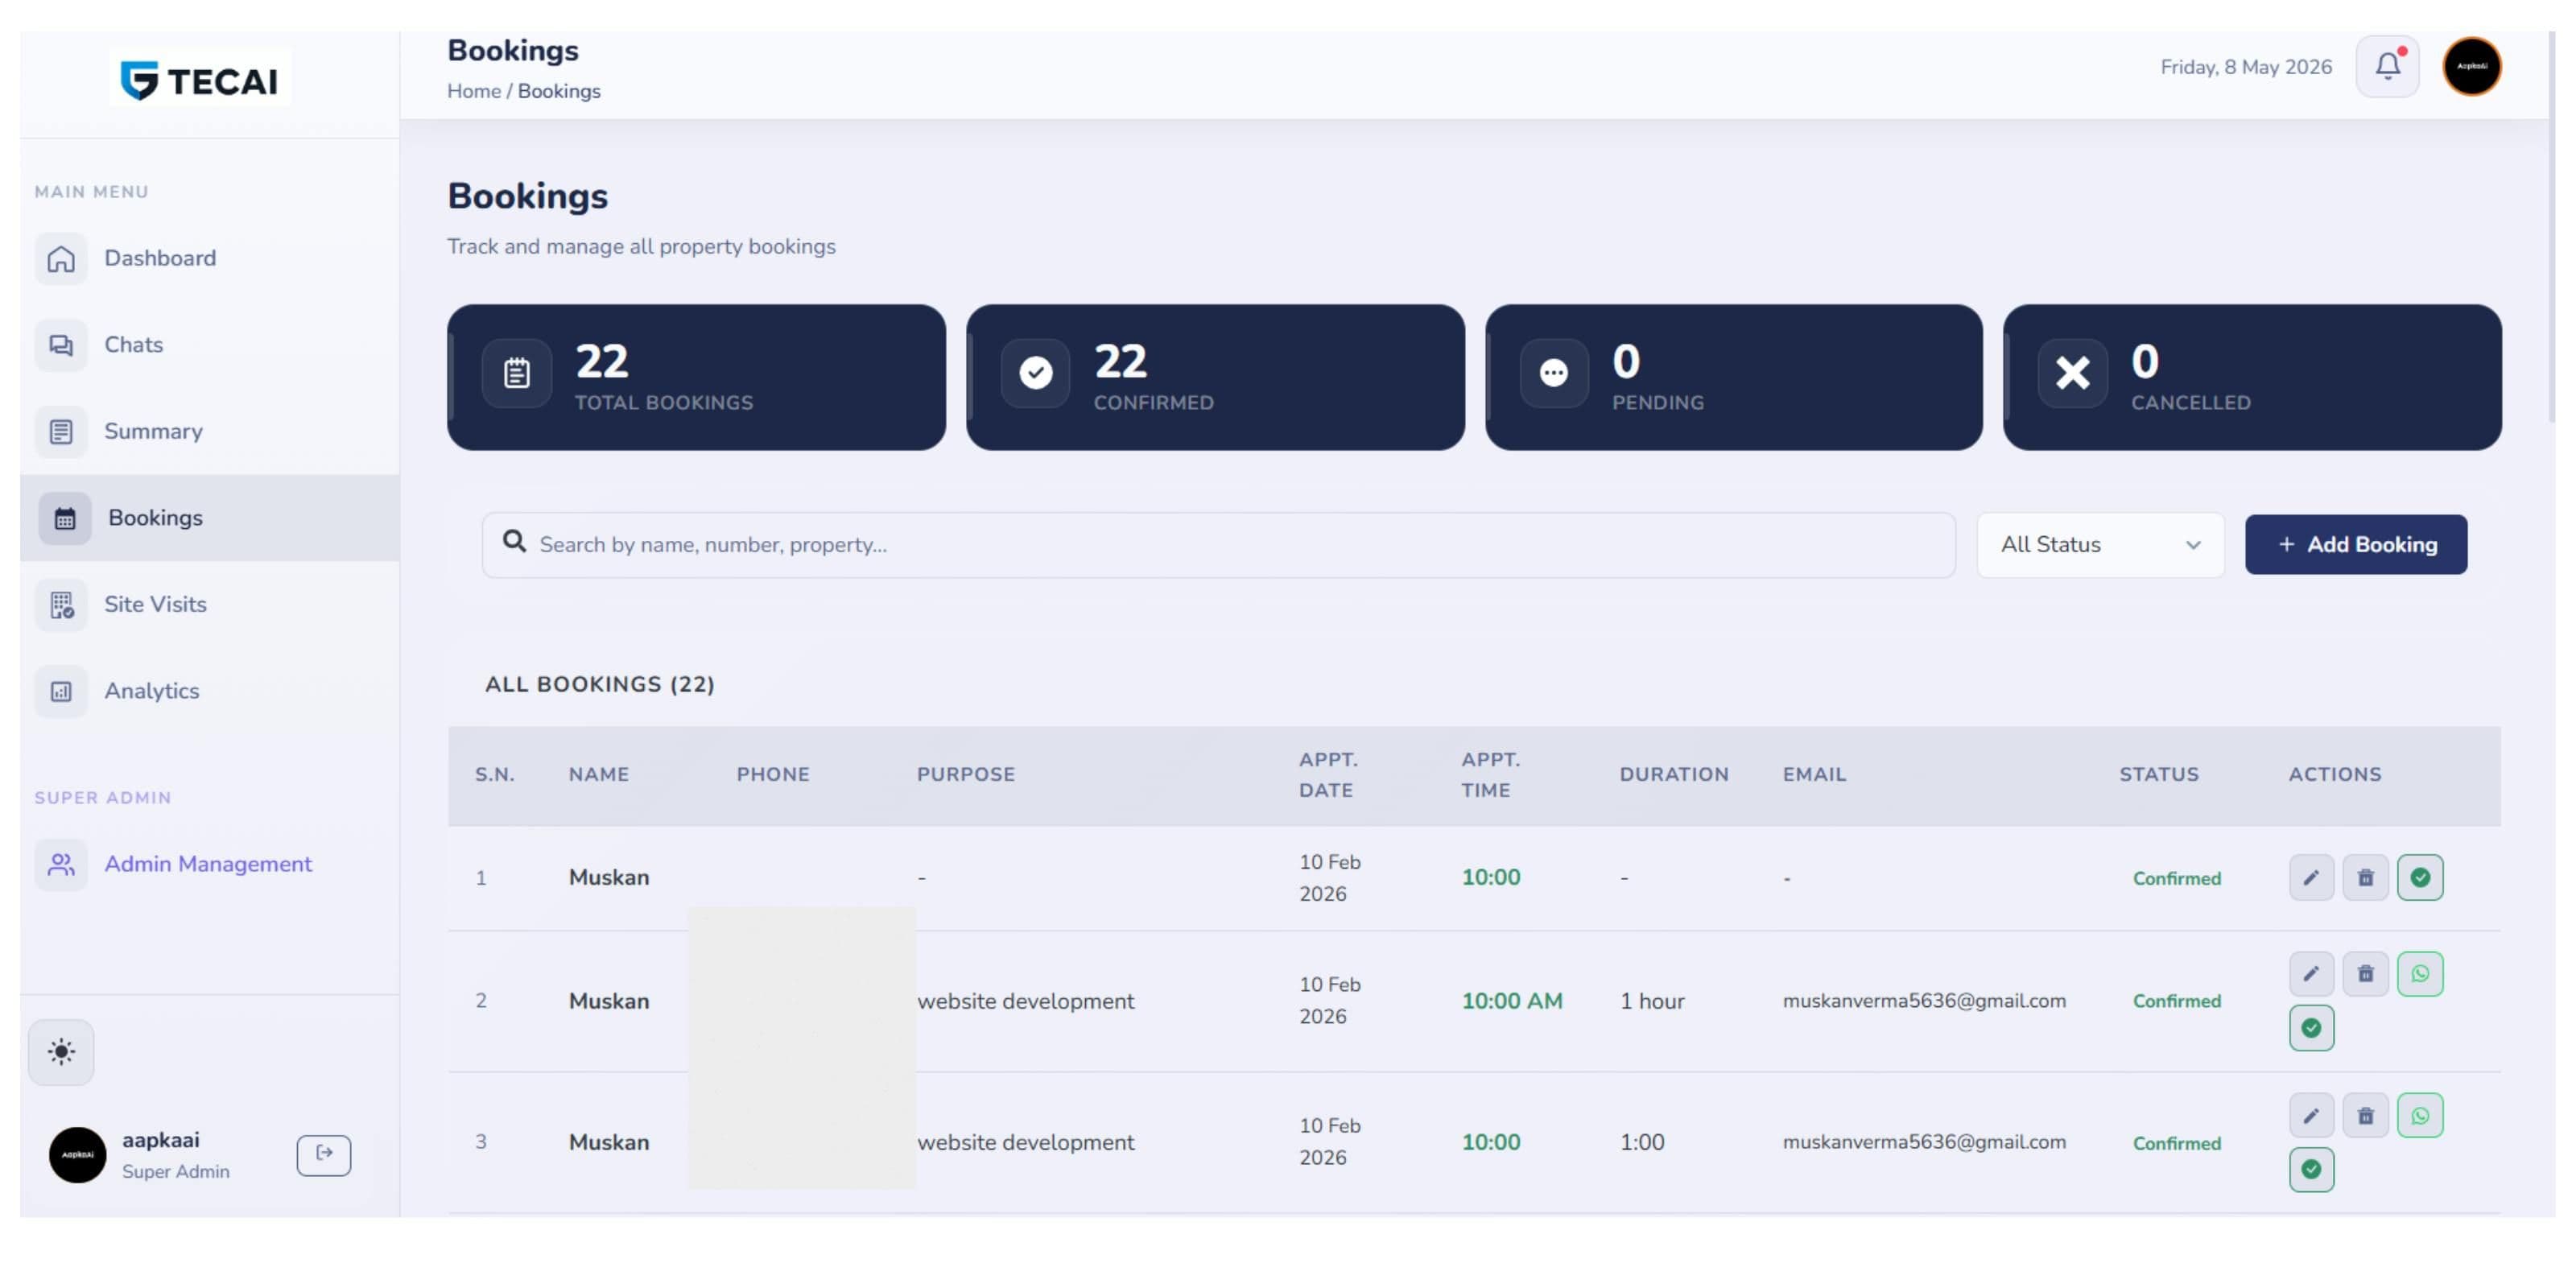The height and width of the screenshot is (1288, 2576).
Task: Click the WhatsApp icon in row 3
Action: [2420, 1116]
